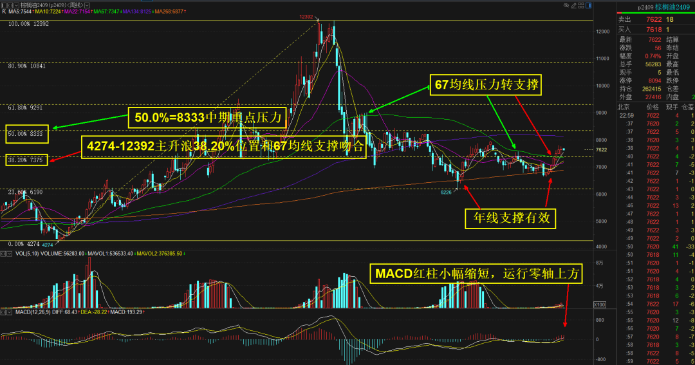Select the :56 tick row
695x365 pixels.
point(656,329)
